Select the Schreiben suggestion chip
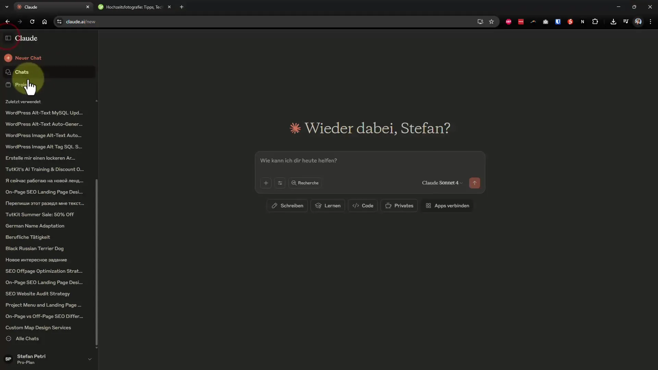 [287, 206]
